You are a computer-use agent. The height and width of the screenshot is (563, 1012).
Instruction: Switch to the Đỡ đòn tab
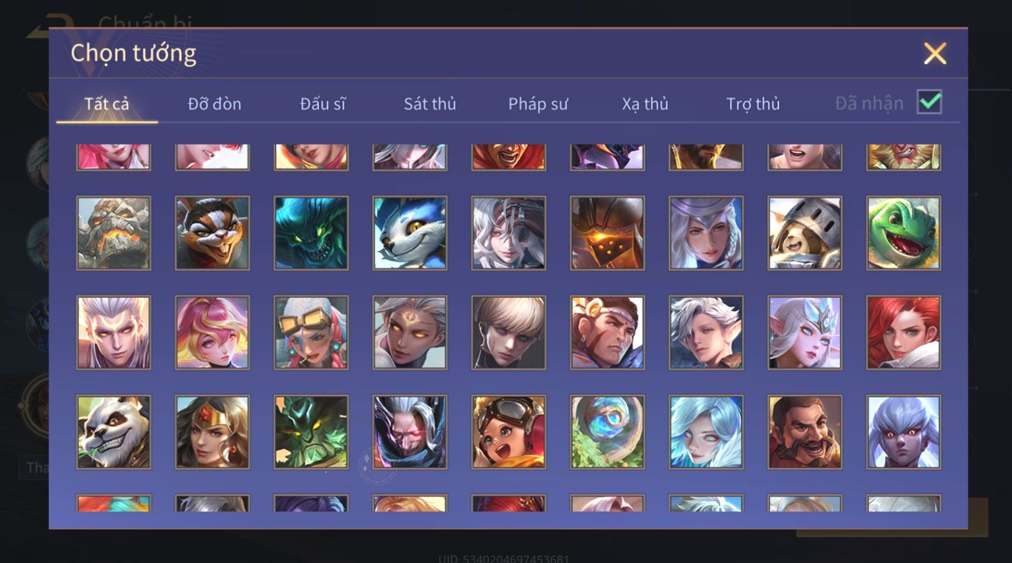[x=215, y=104]
